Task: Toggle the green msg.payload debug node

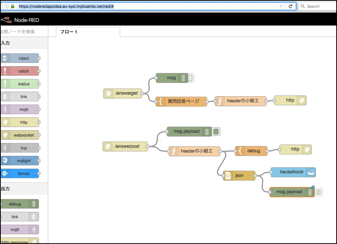Action: tap(216, 131)
